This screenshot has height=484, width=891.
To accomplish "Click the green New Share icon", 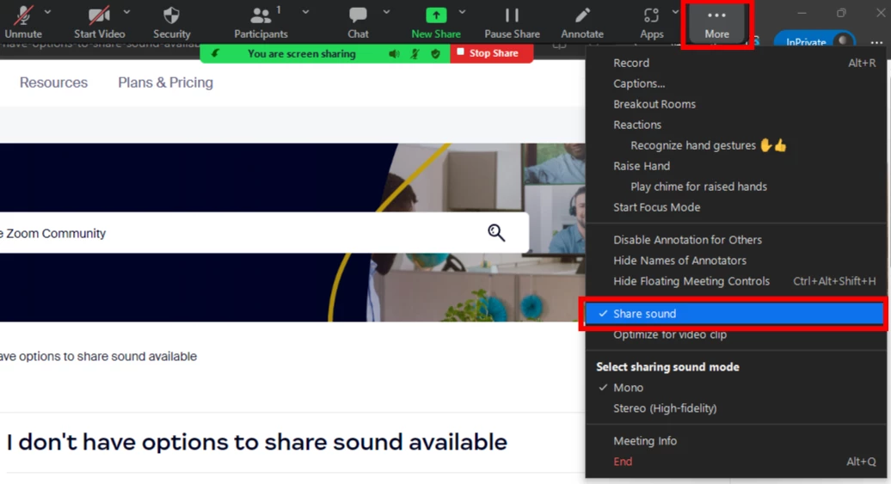I will pyautogui.click(x=436, y=15).
